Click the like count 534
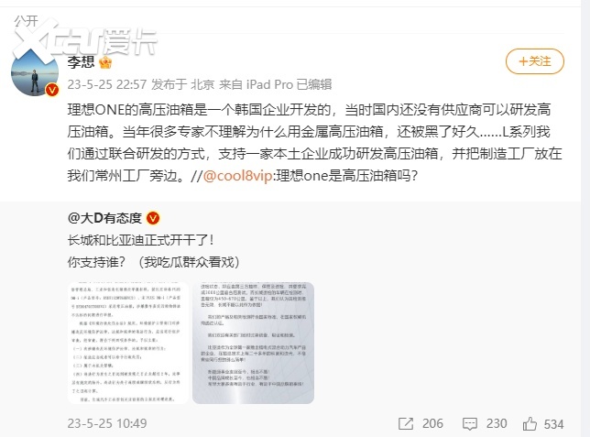Image resolution: width=590 pixels, height=437 pixels. click(x=553, y=424)
